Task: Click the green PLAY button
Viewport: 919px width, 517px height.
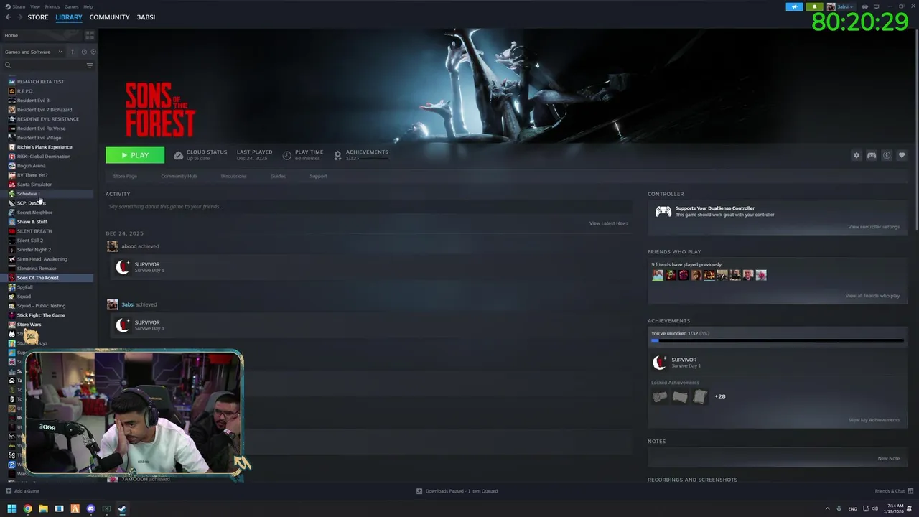Action: [135, 155]
